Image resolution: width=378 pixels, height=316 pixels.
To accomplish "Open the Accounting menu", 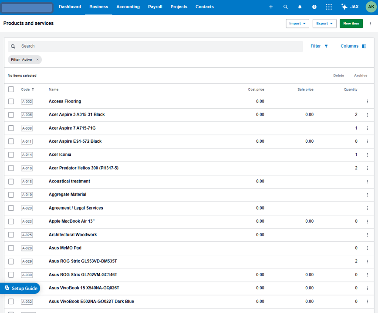I will tap(128, 7).
